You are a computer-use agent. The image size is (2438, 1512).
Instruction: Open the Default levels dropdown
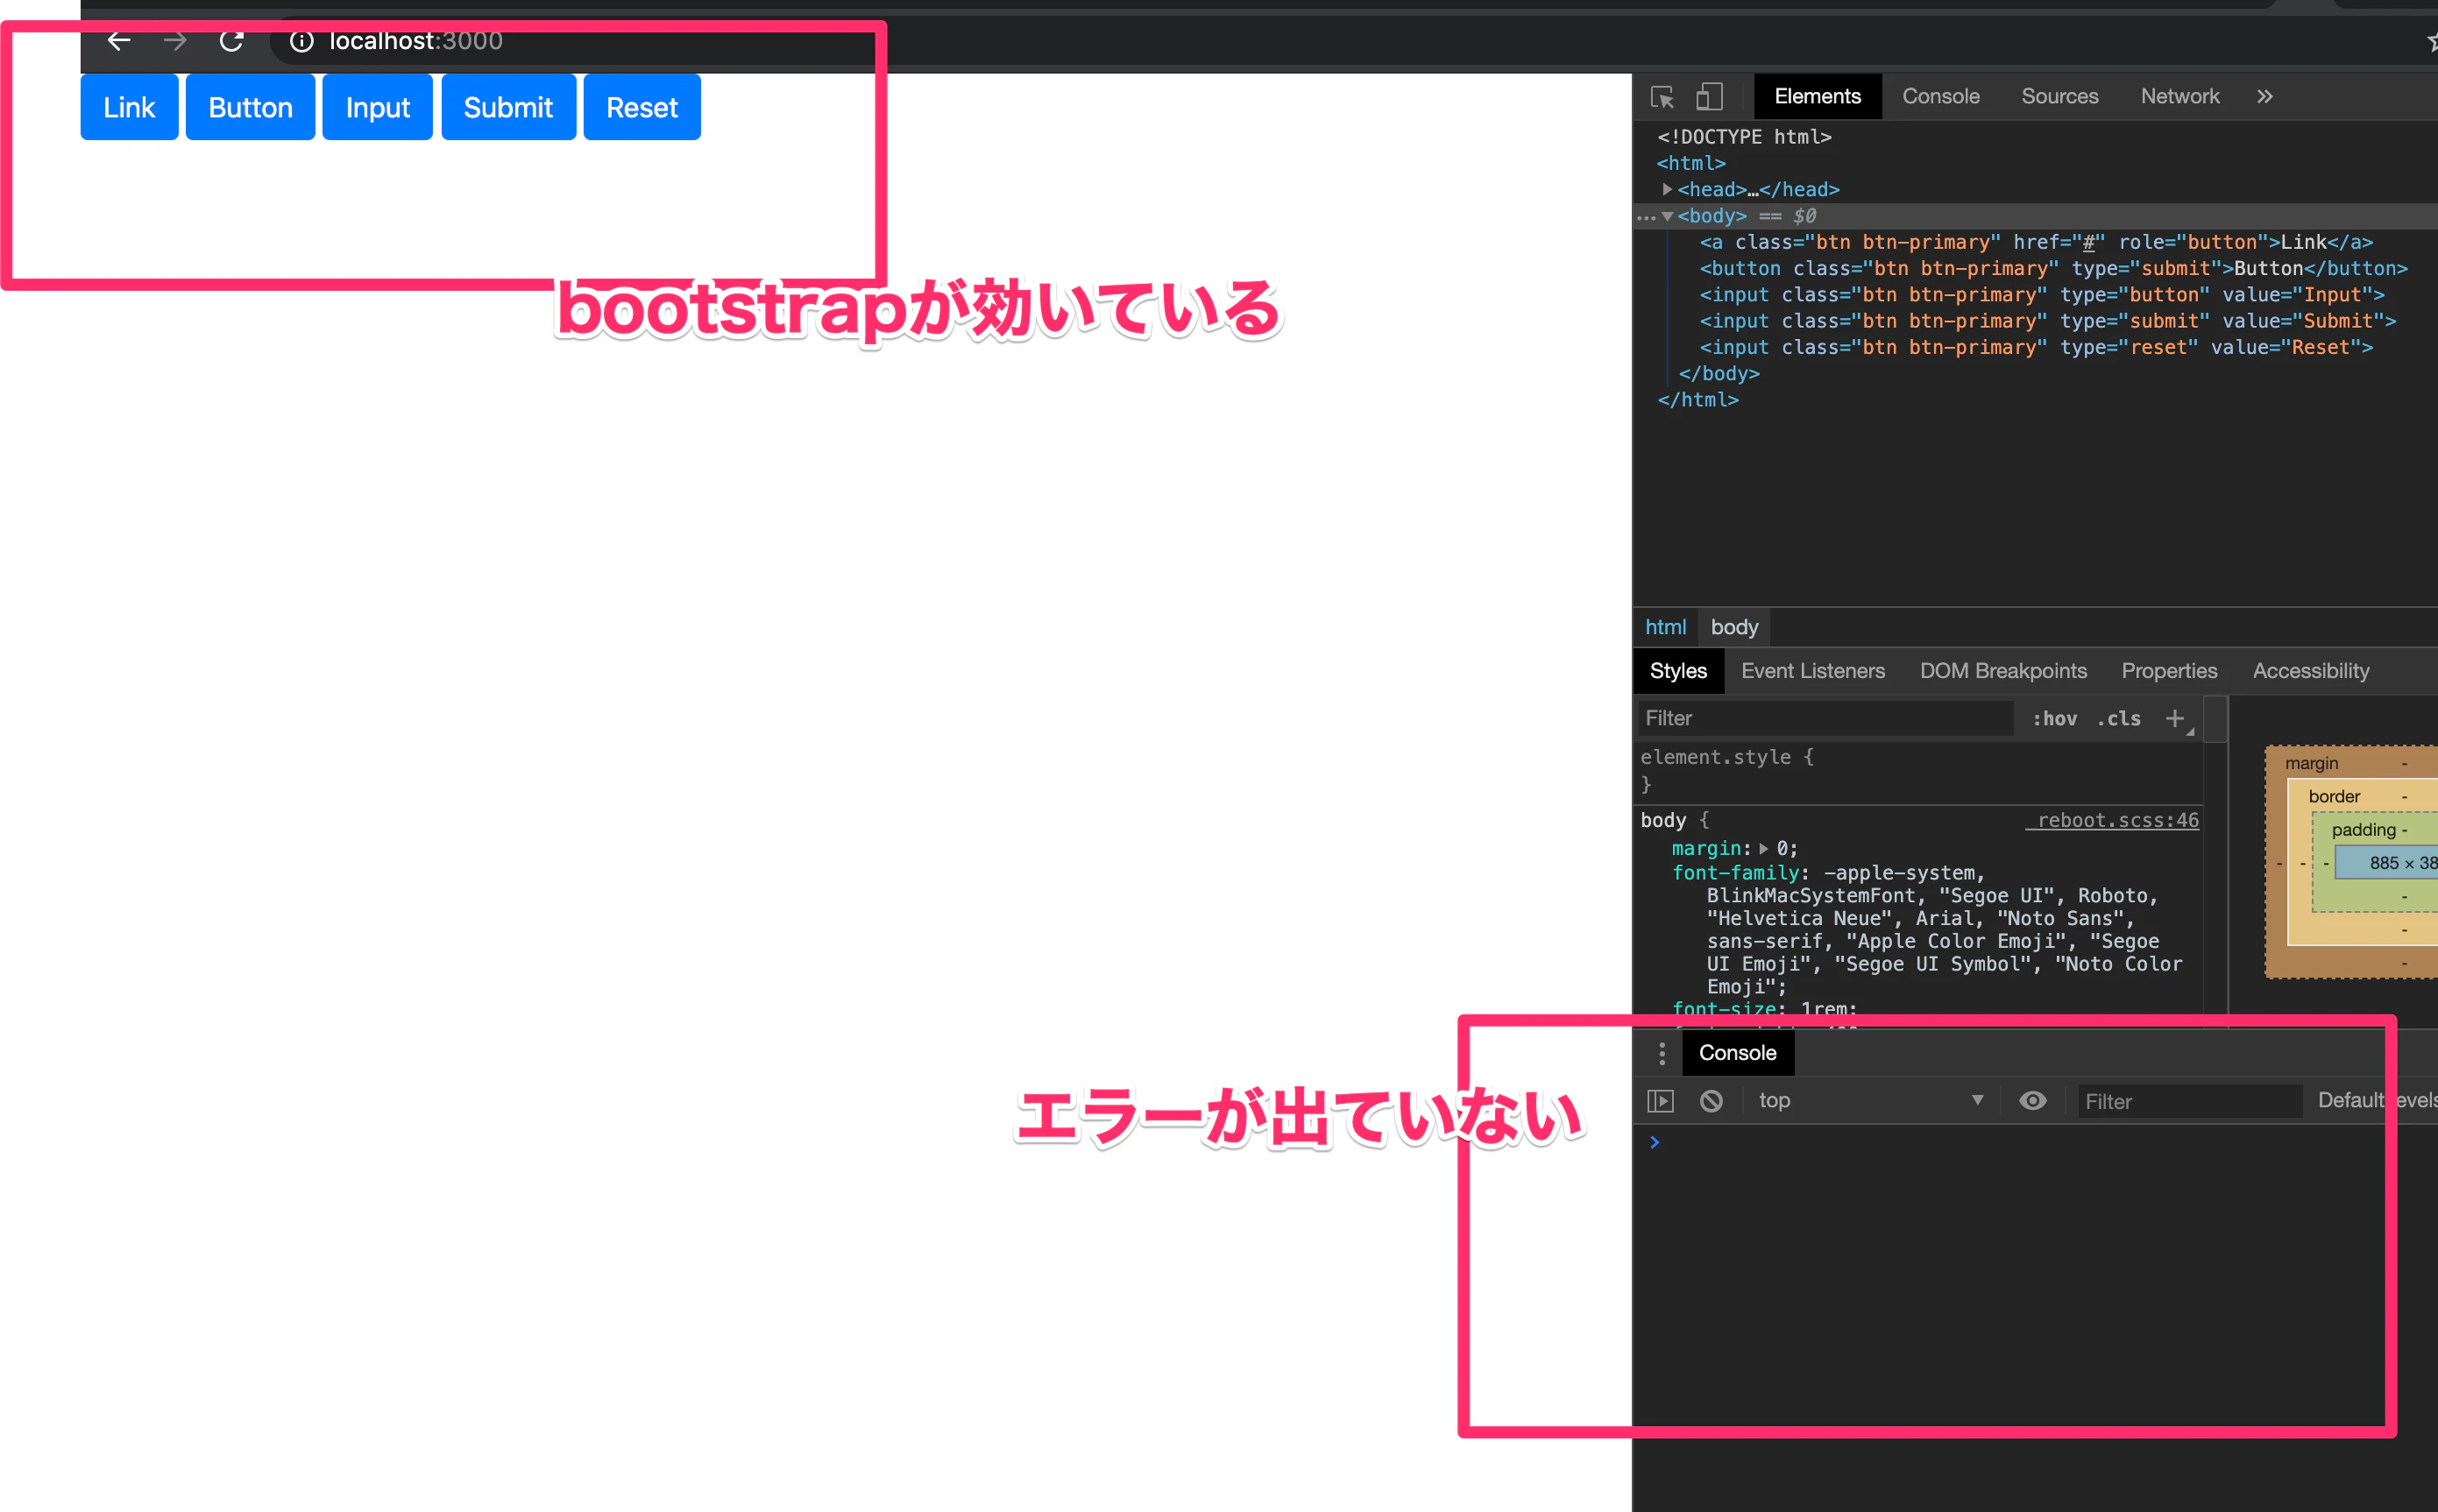(2377, 1101)
